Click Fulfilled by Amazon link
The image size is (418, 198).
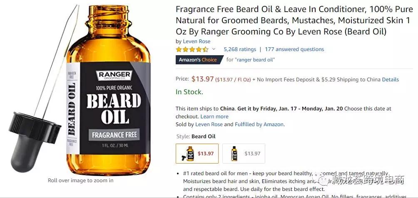(259, 124)
